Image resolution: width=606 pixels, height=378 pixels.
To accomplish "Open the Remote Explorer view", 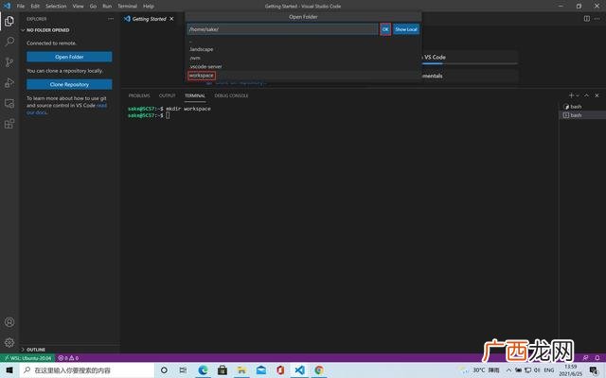I will 9,103.
